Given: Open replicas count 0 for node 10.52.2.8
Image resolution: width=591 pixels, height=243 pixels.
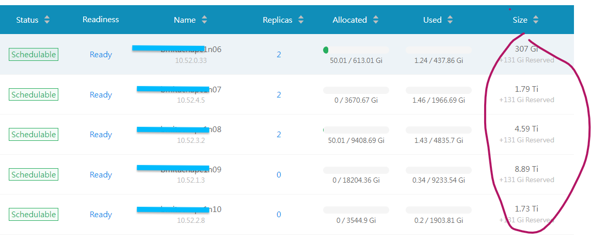Looking at the screenshot, I should 279,215.
